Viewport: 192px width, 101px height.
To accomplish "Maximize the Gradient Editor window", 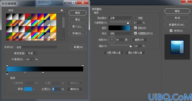I will pyautogui.click(x=74, y=2).
